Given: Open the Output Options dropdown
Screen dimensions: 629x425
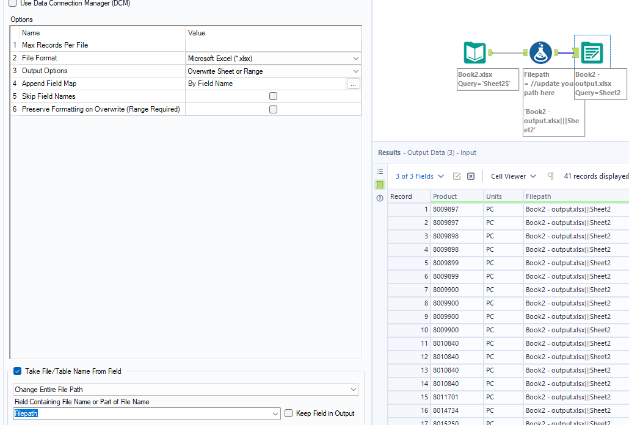Looking at the screenshot, I should click(x=355, y=70).
